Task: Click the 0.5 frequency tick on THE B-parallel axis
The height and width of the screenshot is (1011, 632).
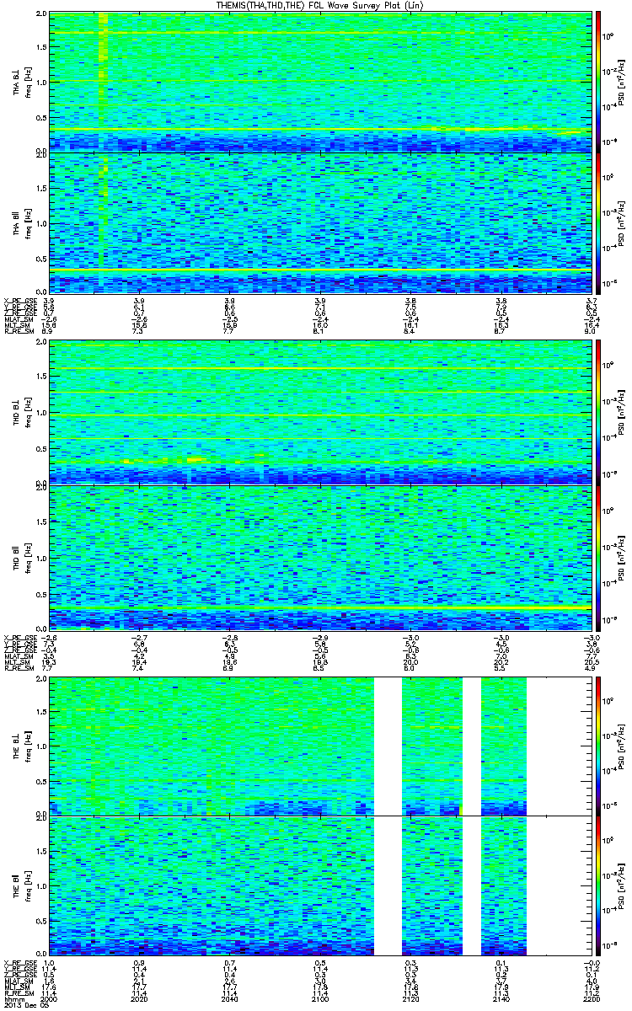Action: pyautogui.click(x=41, y=920)
